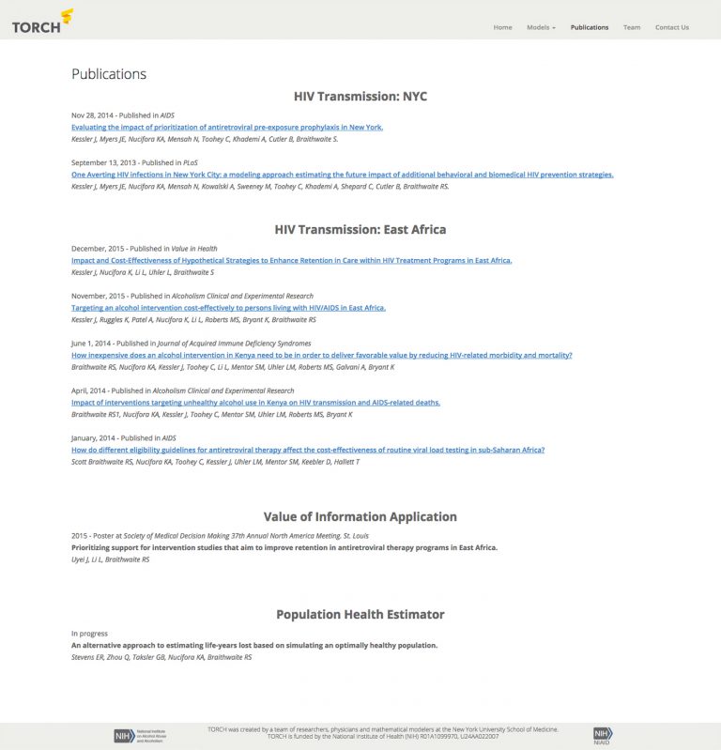The image size is (721, 750).
Task: Click the Kessler J, Ruggles K, Patel A authors line
Action: [x=193, y=320]
